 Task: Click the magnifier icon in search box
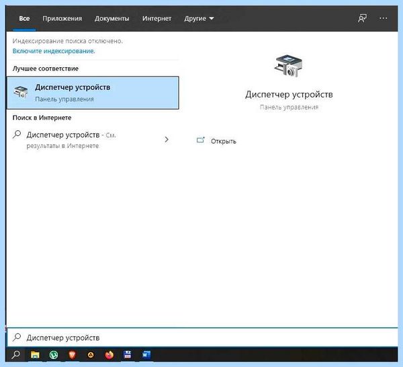pos(17,337)
